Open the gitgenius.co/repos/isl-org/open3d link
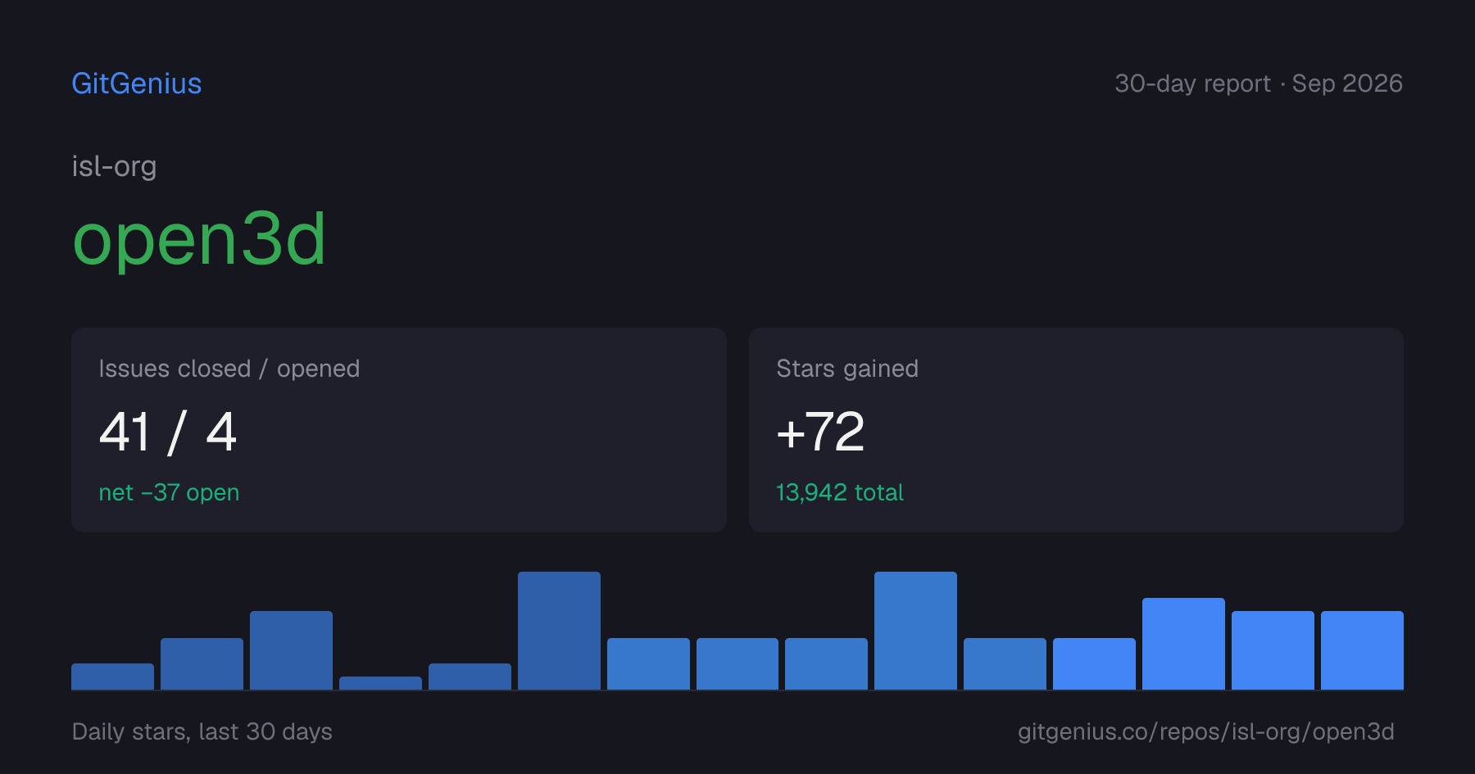The width and height of the screenshot is (1475, 774). [x=1206, y=731]
